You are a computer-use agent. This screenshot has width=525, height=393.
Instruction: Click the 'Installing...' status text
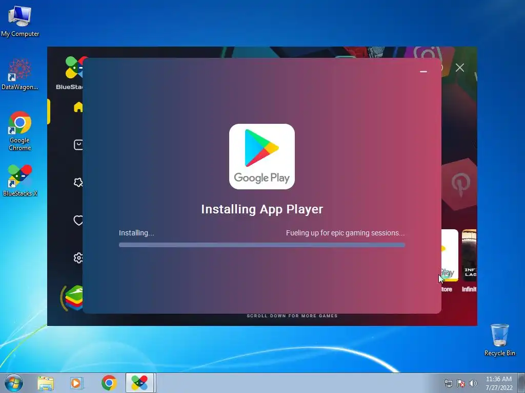(x=136, y=233)
